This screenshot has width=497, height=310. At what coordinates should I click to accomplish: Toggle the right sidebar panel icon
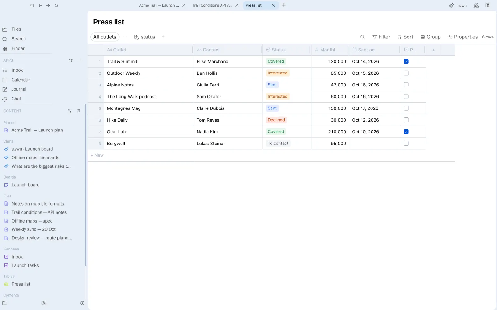click(487, 6)
